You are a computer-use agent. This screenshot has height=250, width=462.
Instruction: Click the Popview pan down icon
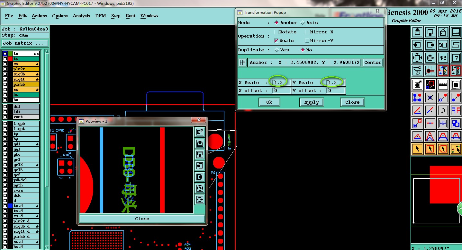[x=200, y=155]
